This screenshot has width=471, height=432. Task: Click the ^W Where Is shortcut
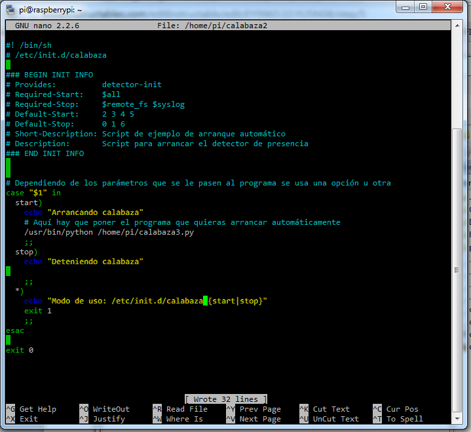178,419
